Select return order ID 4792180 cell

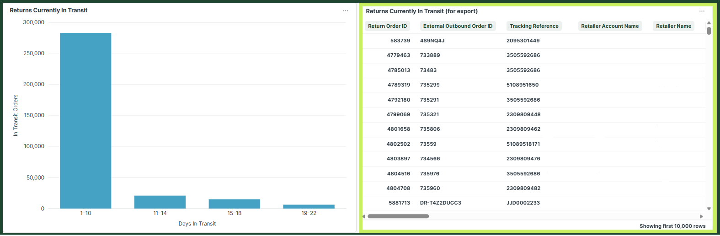[399, 100]
